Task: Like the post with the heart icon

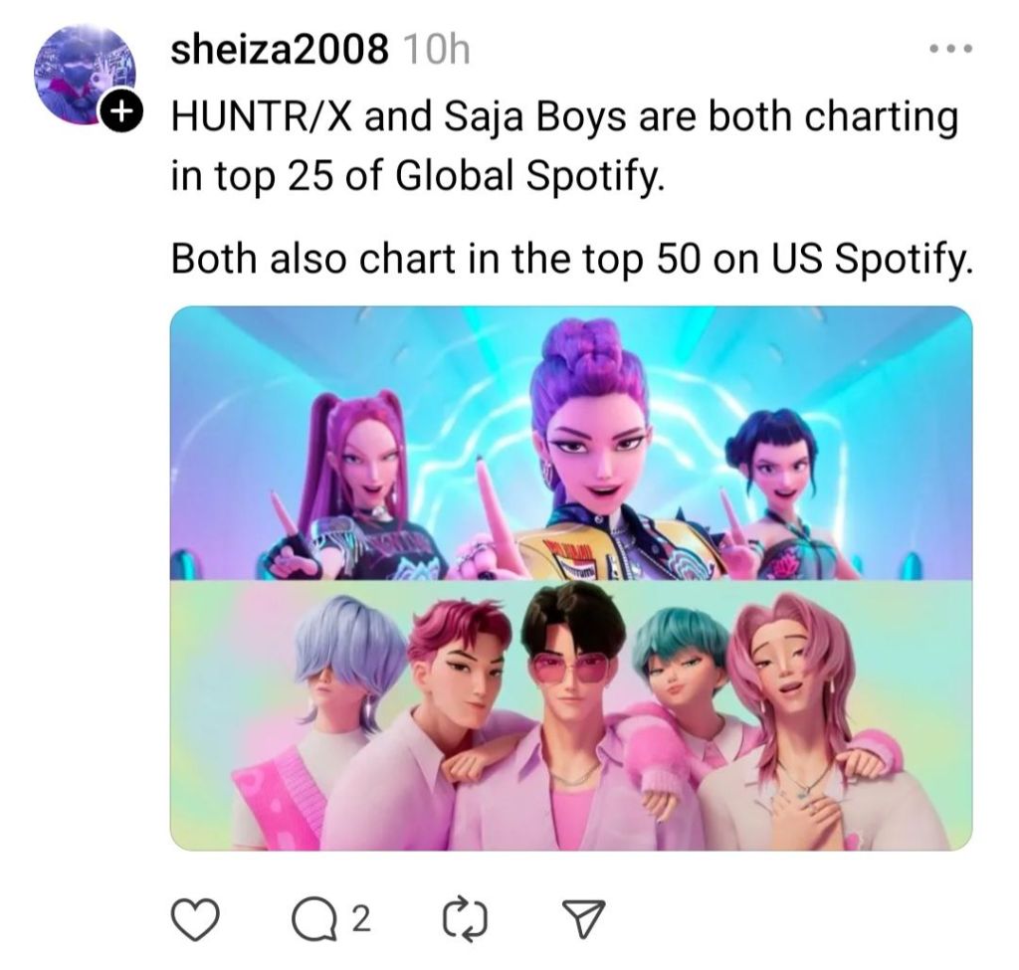Action: click(195, 918)
